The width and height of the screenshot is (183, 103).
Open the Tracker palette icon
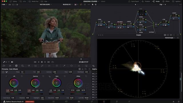pos(79,66)
